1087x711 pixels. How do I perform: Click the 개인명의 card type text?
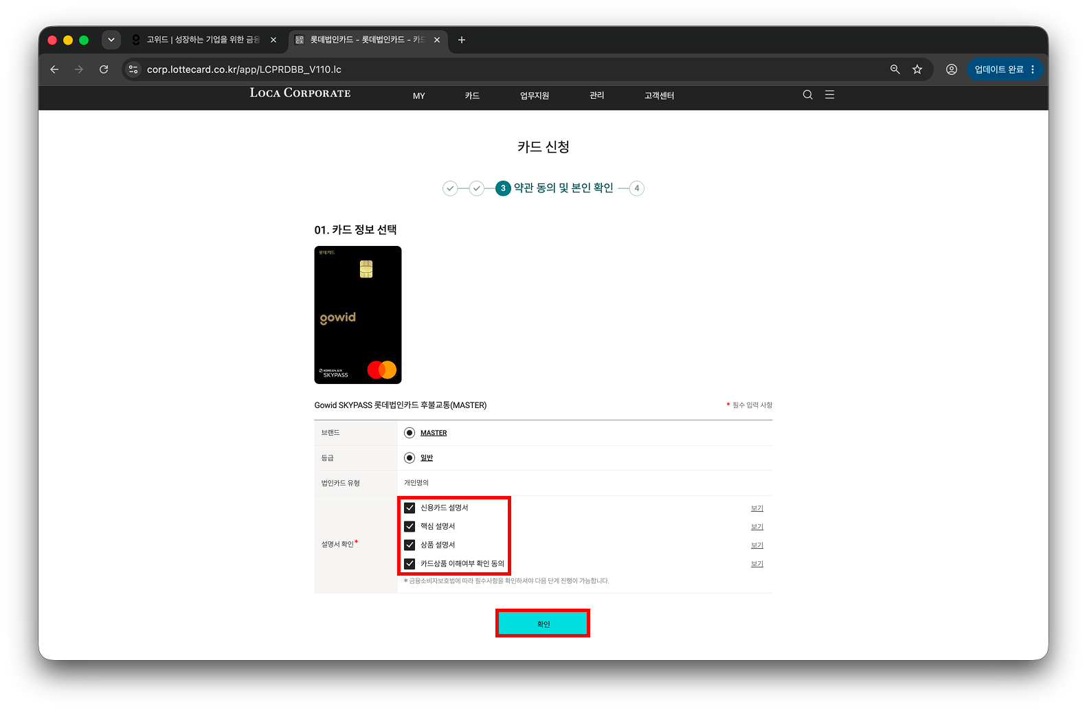tap(416, 483)
